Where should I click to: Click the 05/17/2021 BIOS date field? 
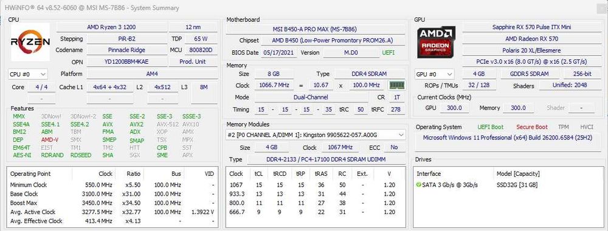pos(279,53)
